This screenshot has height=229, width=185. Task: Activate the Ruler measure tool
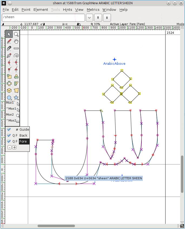click(x=16, y=48)
